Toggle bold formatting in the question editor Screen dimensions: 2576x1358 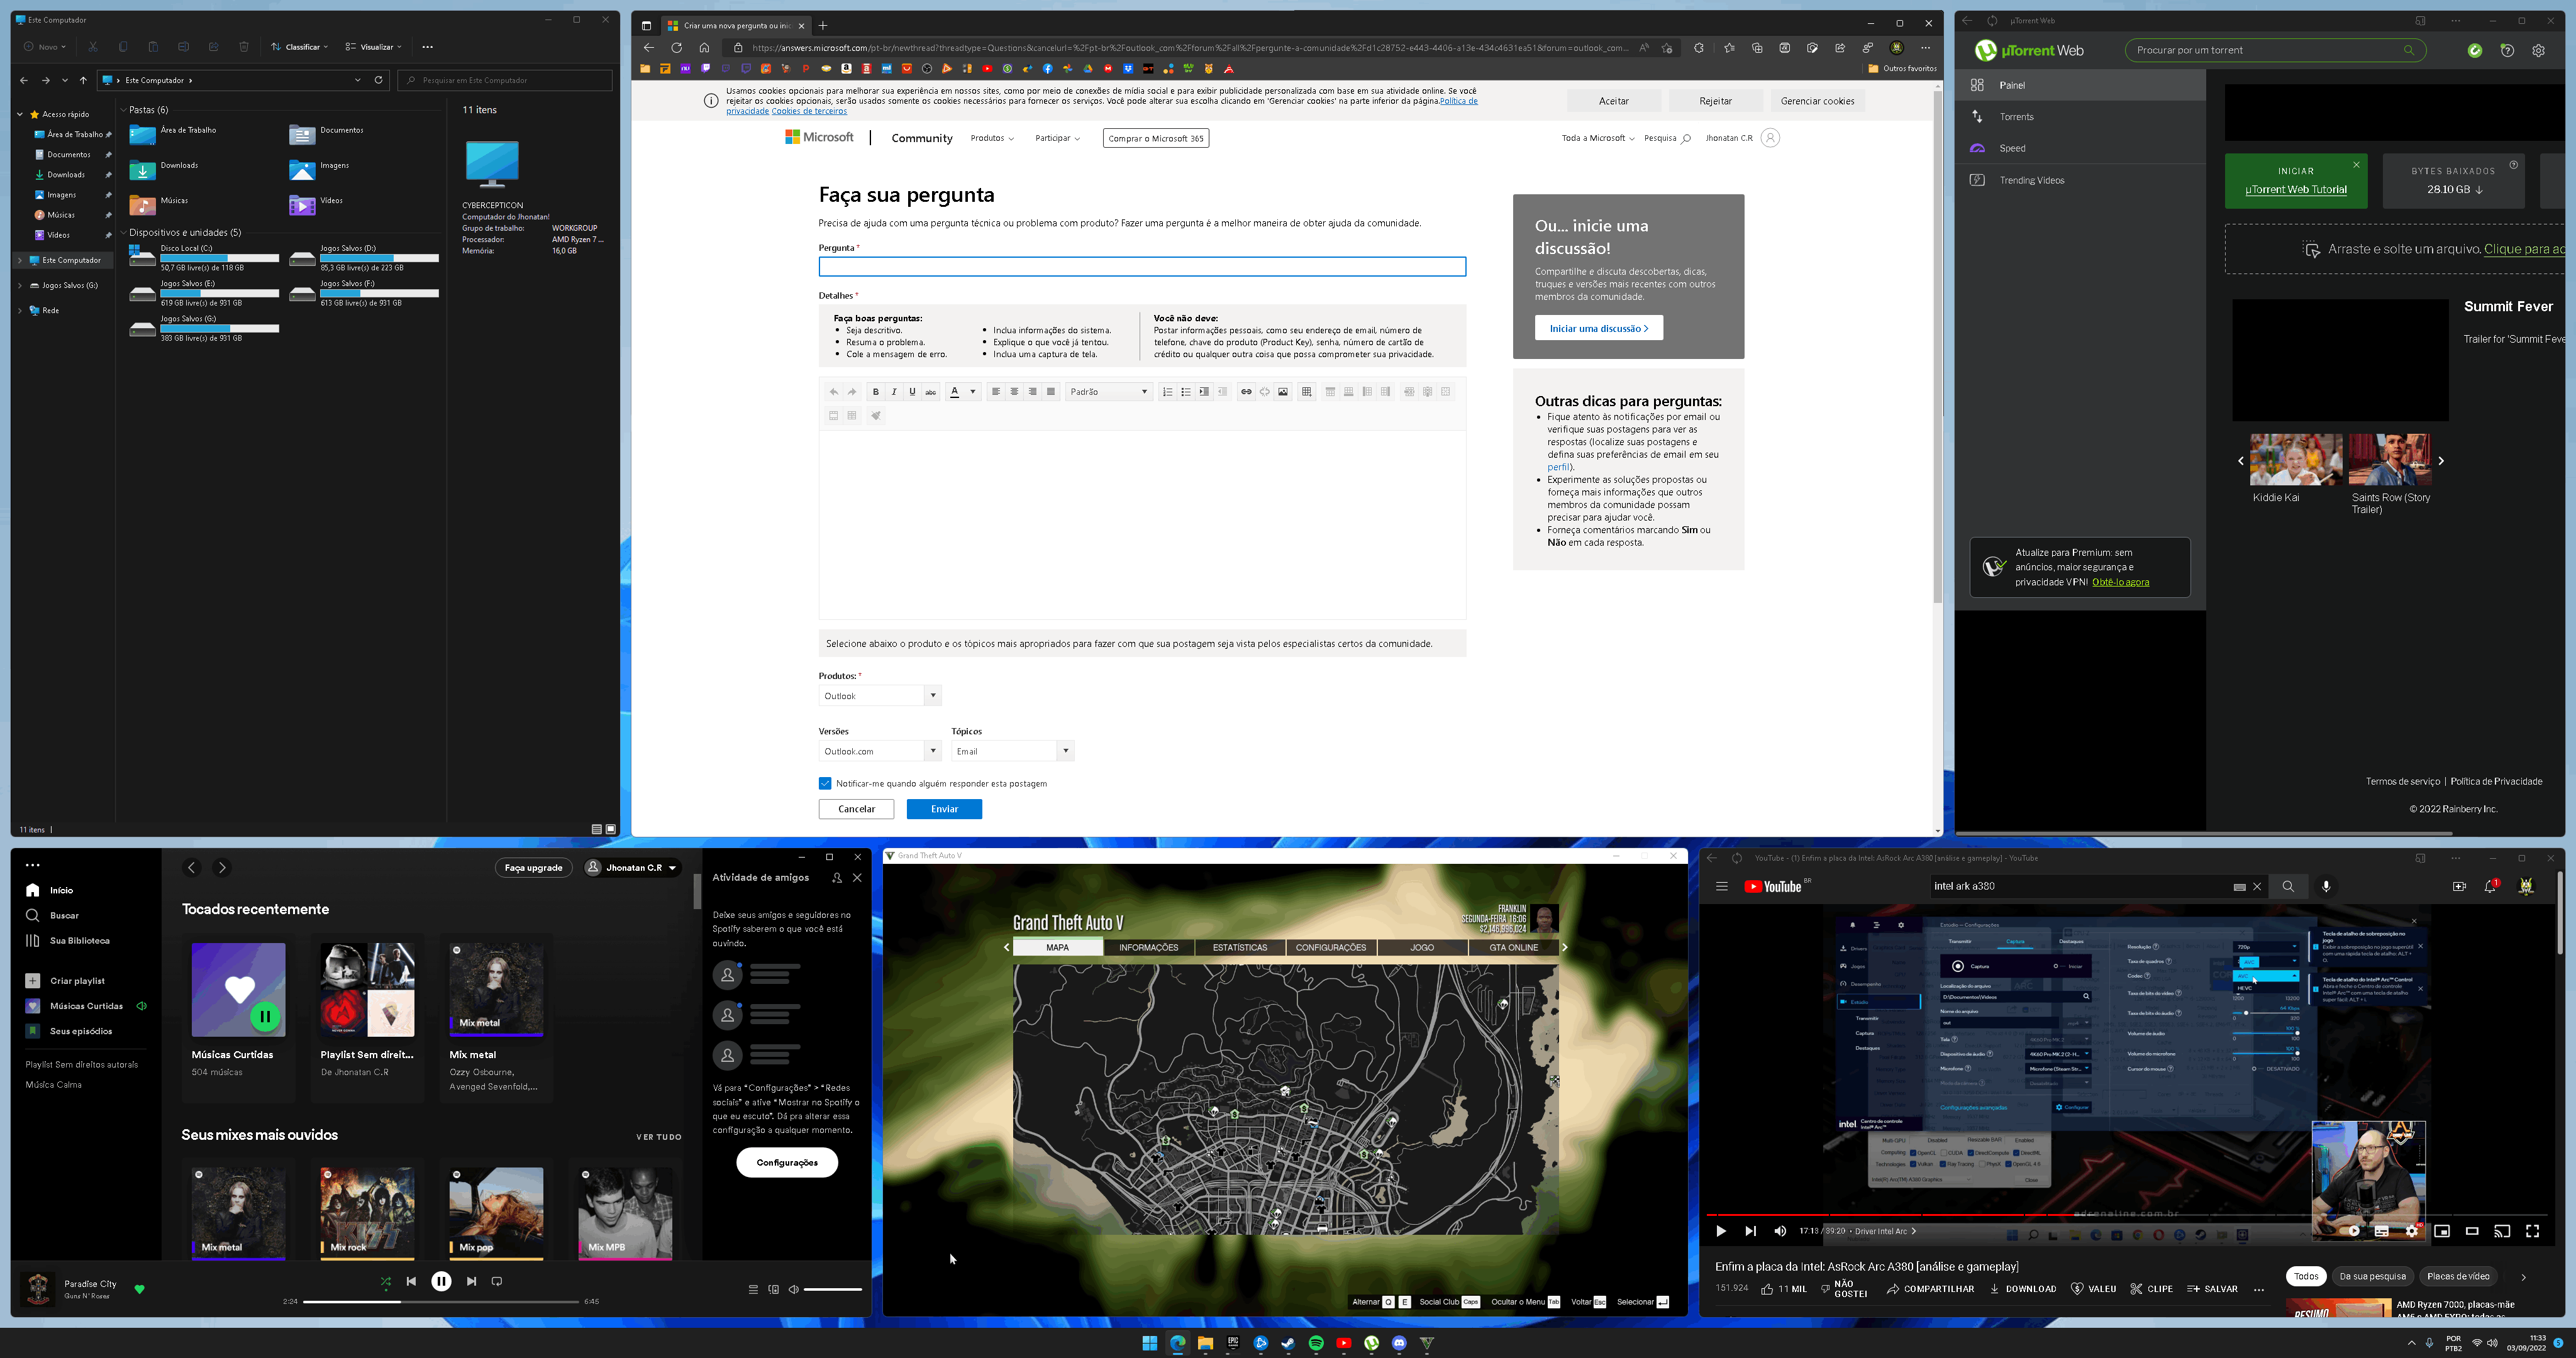coord(875,392)
